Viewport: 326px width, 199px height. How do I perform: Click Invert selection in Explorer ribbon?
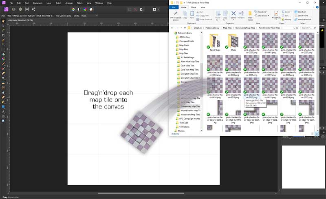303,19
